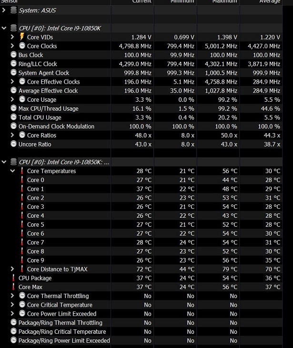Click the thermometer icon next to Core Max
Viewport: 293px width, 348px height.
pyautogui.click(x=13, y=287)
